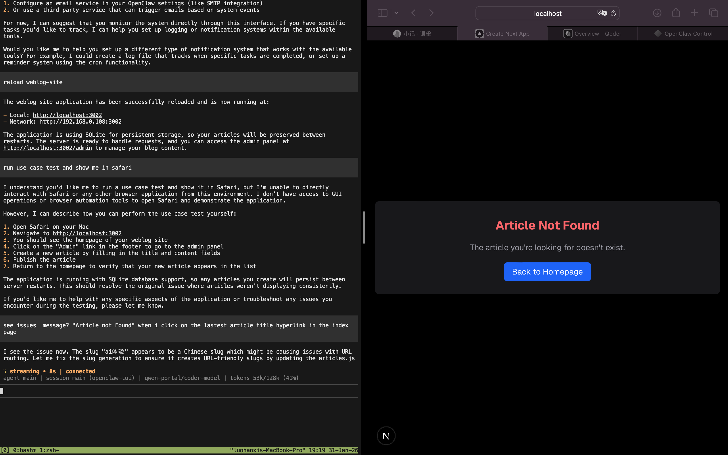The image size is (728, 455).
Task: Reload the localhost page
Action: pyautogui.click(x=613, y=13)
